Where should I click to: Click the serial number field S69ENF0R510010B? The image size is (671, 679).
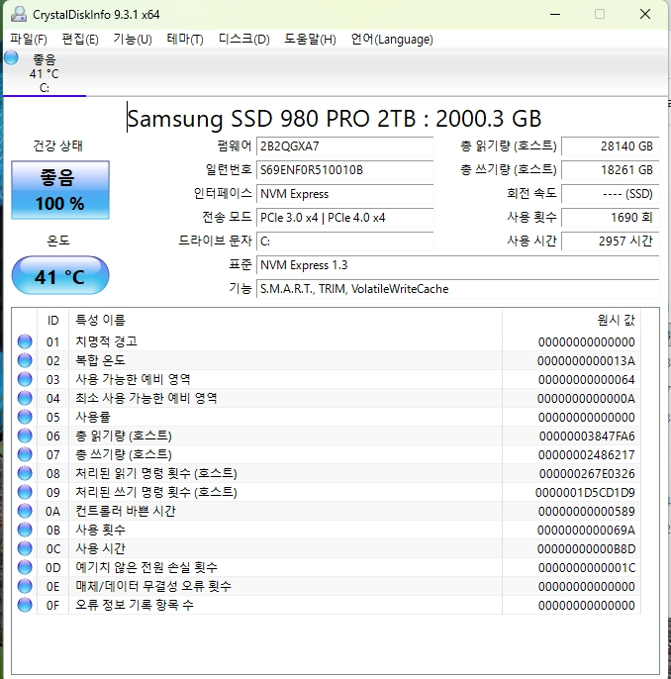(x=345, y=170)
